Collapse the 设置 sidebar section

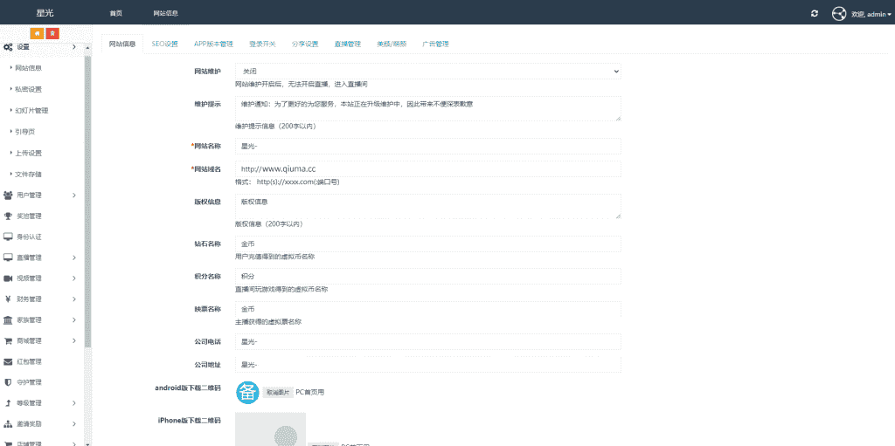42,47
